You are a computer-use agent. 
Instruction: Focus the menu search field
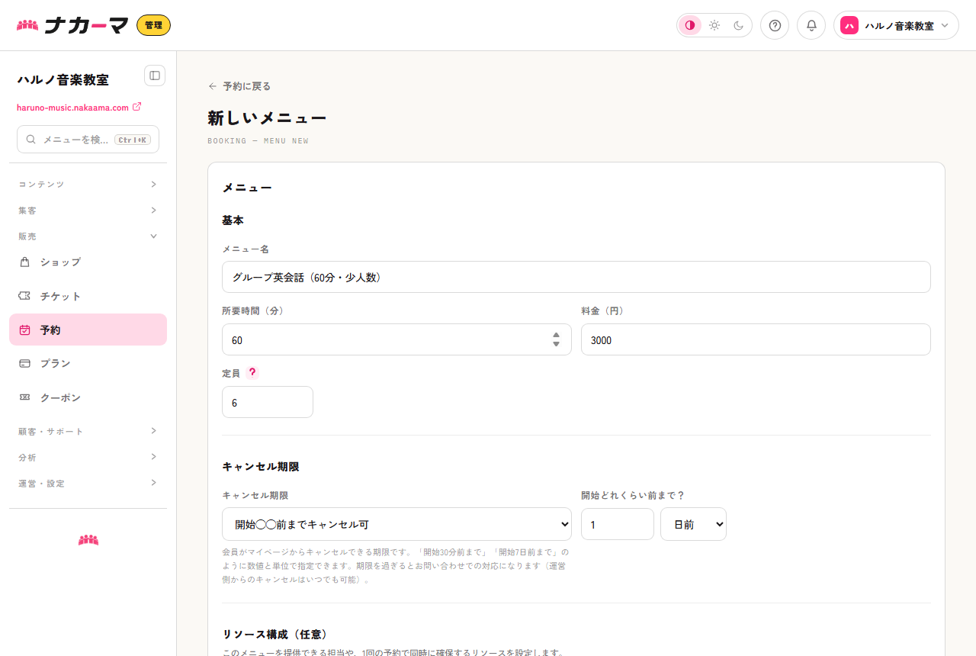point(88,140)
